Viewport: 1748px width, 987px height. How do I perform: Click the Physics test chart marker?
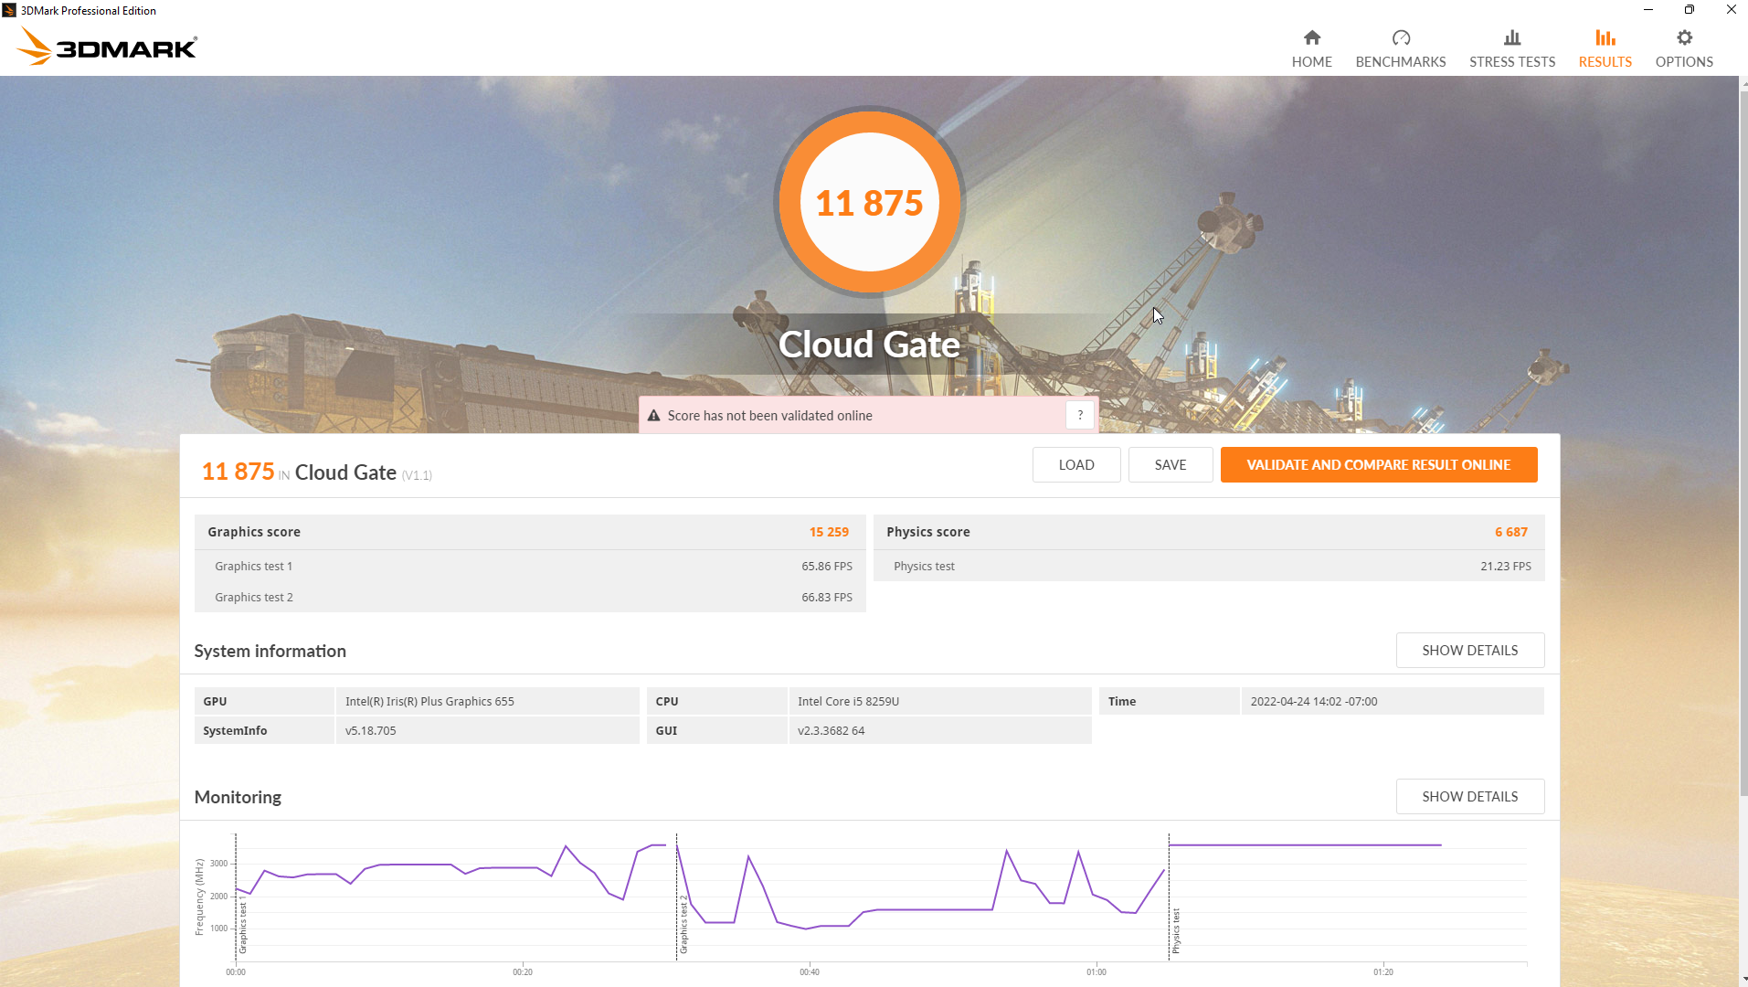1176,930
